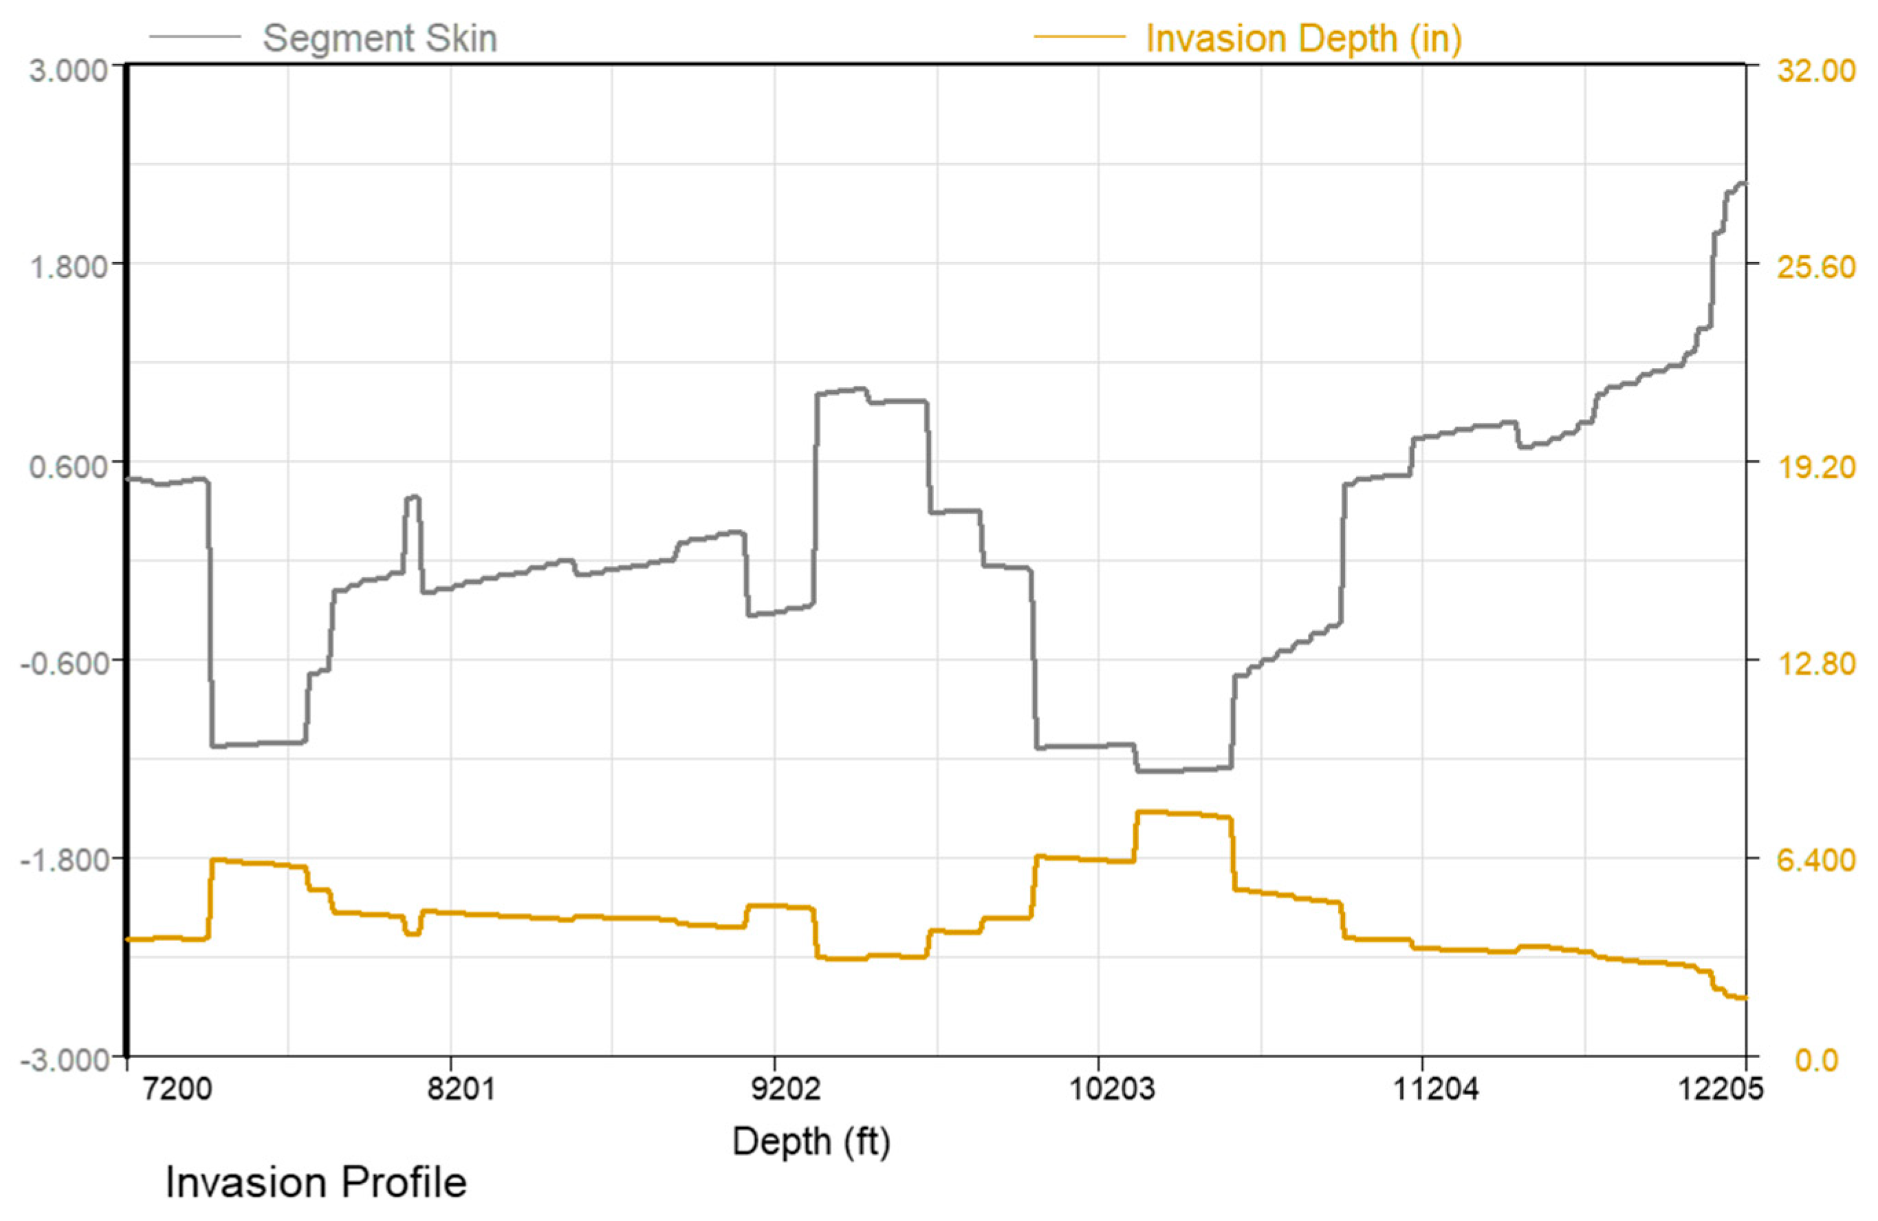
Task: Click the -0.600 skin axis label
Action: (x=64, y=663)
